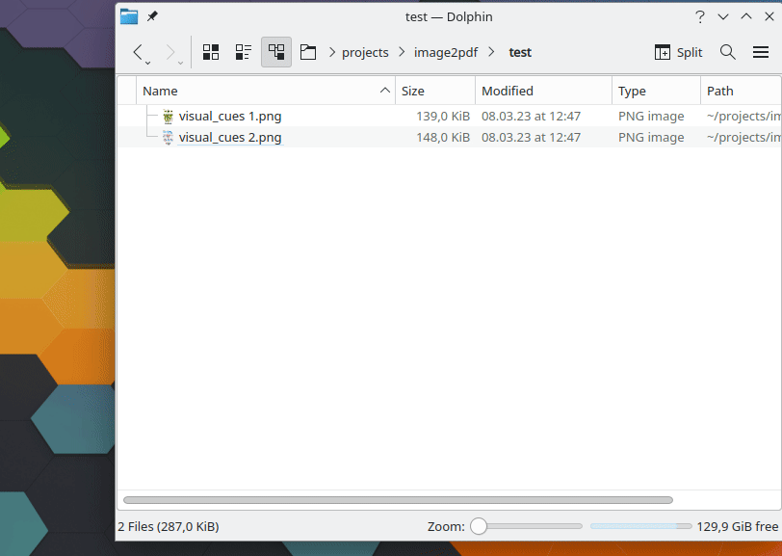Click the visual_cues 2.png thumbnail icon

[x=169, y=137]
